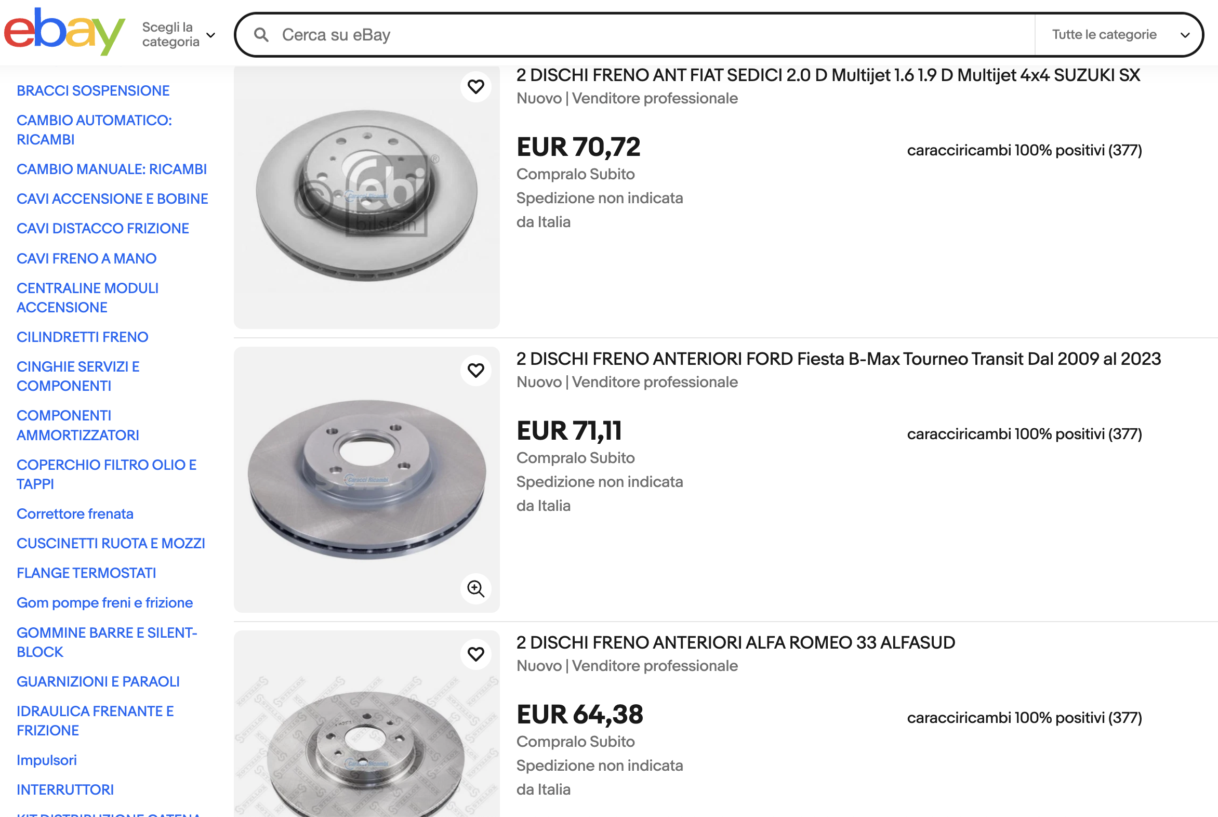The height and width of the screenshot is (817, 1218).
Task: Select CILINDRETTI FRENO in the sidebar
Action: pyautogui.click(x=82, y=337)
